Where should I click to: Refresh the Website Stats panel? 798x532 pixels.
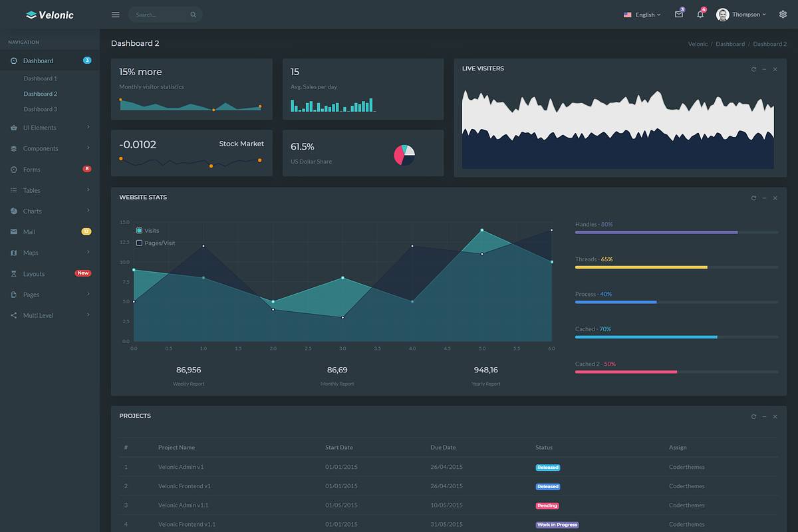click(x=753, y=198)
